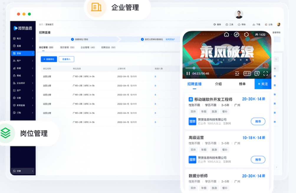
Task: Follow the channel with + 关注
Action: (x=263, y=84)
